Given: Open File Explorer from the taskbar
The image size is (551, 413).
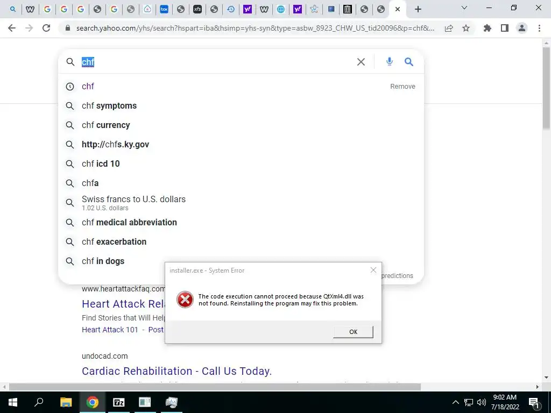Looking at the screenshot, I should pyautogui.click(x=66, y=402).
